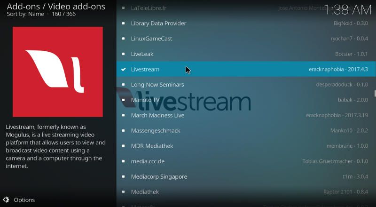Open the Options gear icon

(x=6, y=200)
